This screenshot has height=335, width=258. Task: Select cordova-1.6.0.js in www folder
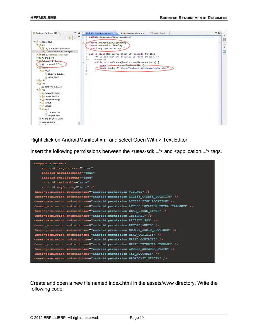55,74
